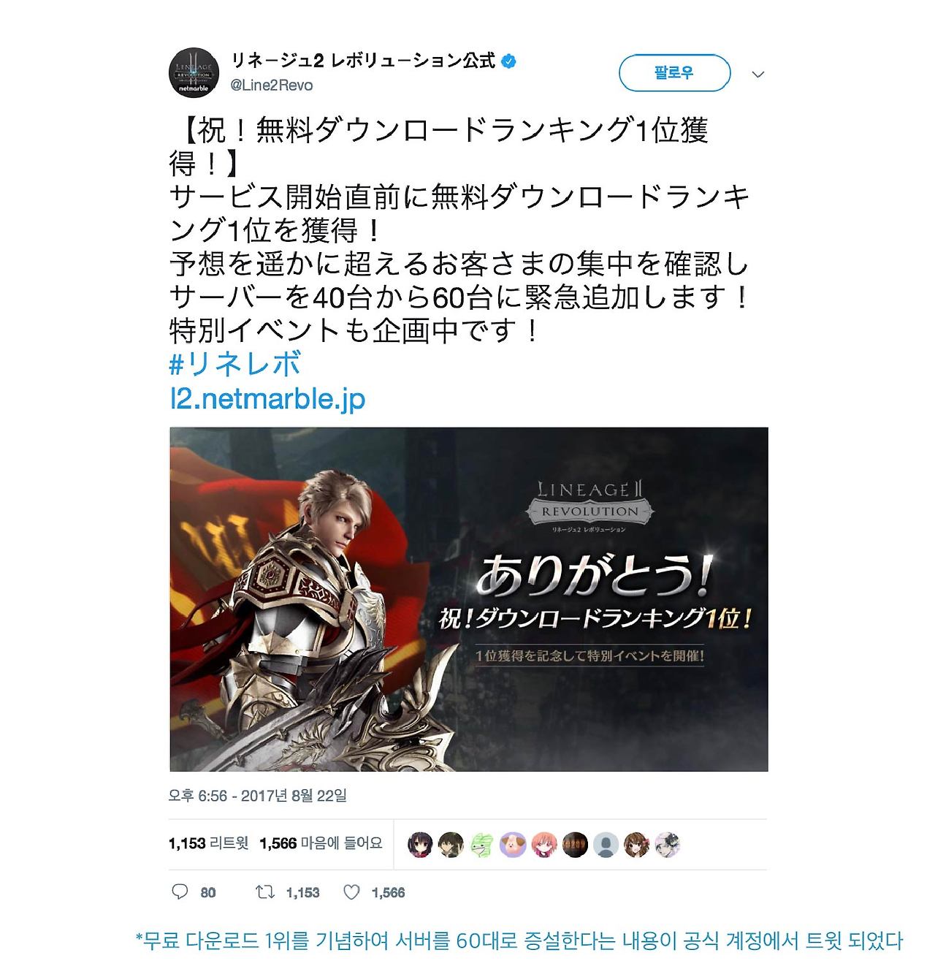Click the retweet arrows icon

point(264,892)
